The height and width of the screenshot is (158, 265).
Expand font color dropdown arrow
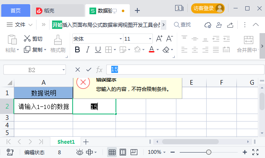(x=157, y=50)
